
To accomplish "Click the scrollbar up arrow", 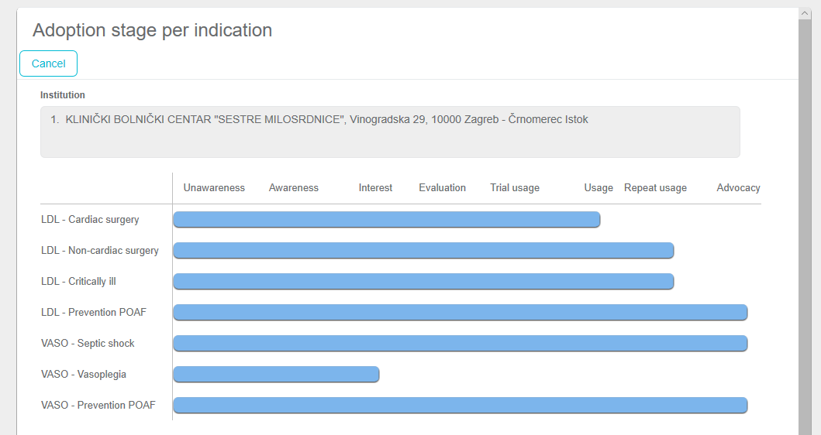I will [805, 13].
